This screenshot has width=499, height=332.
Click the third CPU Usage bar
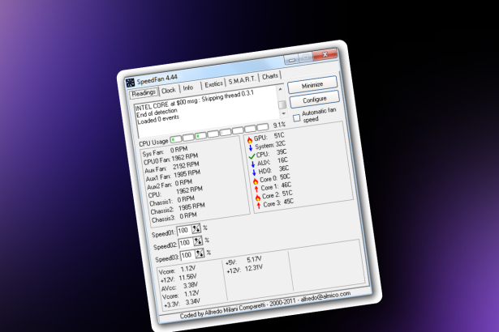[200, 136]
